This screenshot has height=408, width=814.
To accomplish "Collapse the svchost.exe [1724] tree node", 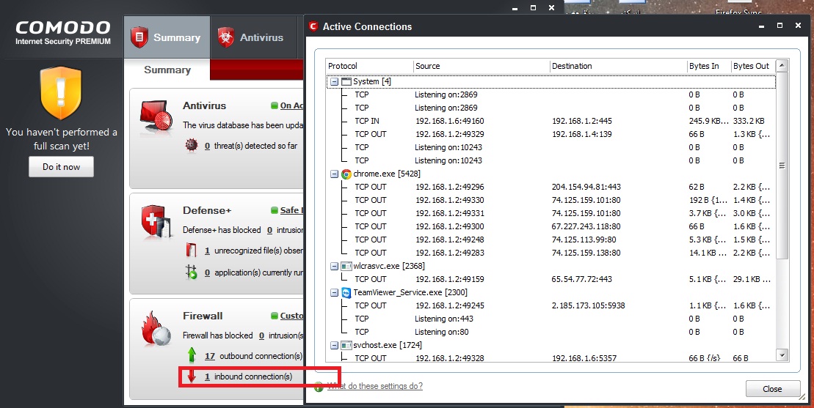I will [334, 345].
